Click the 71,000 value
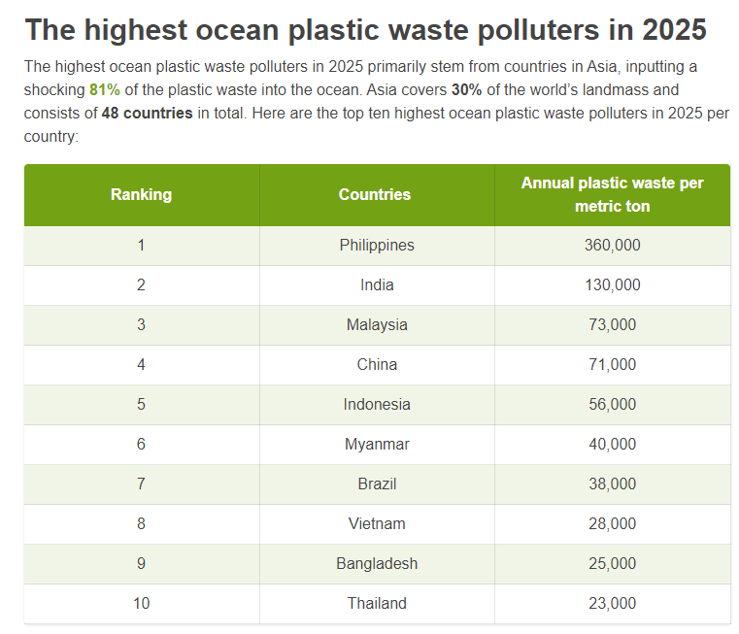Image resolution: width=739 pixels, height=634 pixels. 612,365
